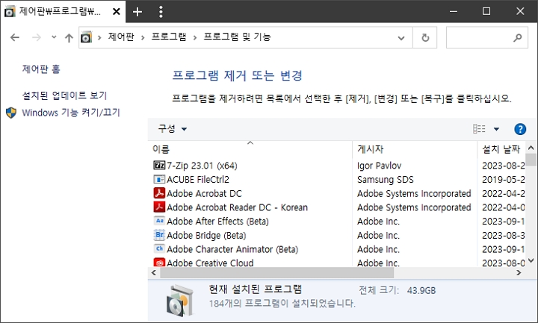Click the horizontal scrollbar thumb

277,273
